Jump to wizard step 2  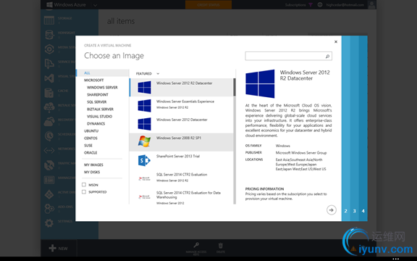pos(346,211)
